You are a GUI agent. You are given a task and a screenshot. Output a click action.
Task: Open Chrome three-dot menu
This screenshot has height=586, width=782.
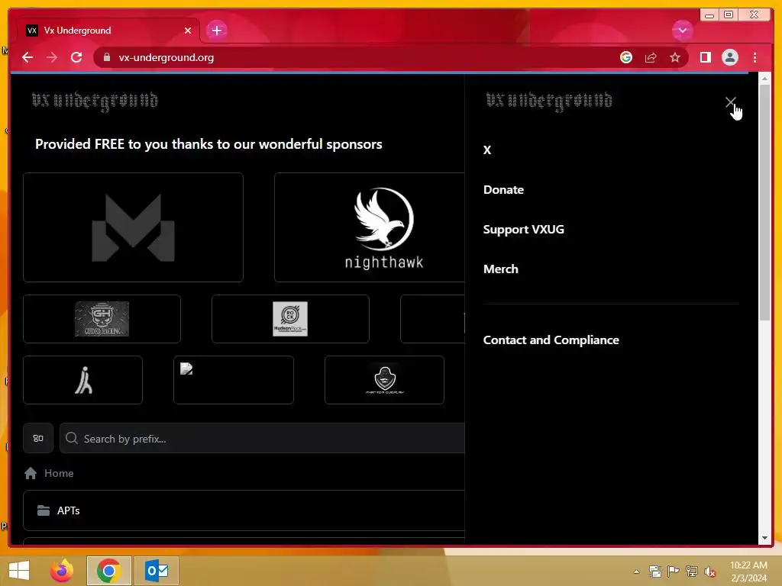(755, 57)
